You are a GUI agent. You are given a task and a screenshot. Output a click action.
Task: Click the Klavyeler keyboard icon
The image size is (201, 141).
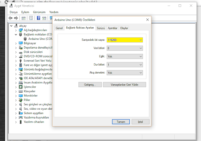(x=21, y=91)
